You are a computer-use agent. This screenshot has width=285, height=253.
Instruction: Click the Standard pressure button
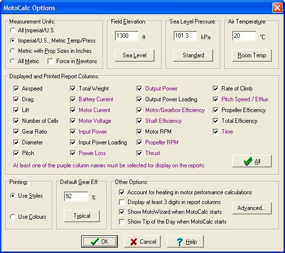193,55
